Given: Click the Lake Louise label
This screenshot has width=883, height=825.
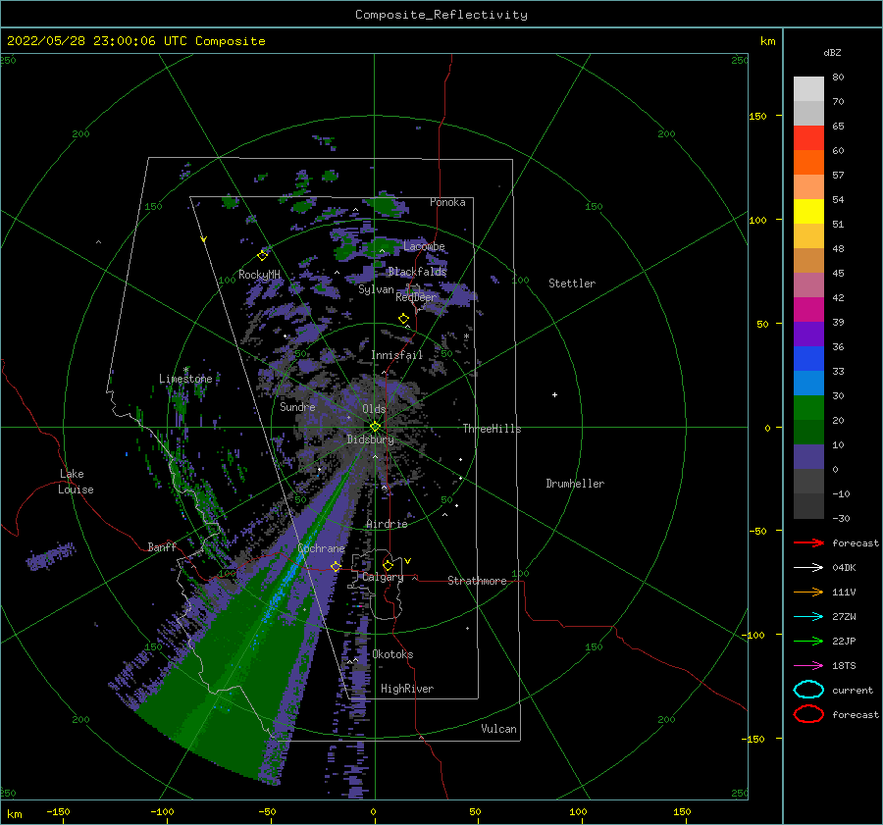Looking at the screenshot, I should (76, 482).
